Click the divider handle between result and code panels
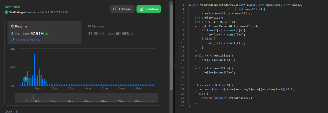328x113 pixels. [x=174, y=66]
